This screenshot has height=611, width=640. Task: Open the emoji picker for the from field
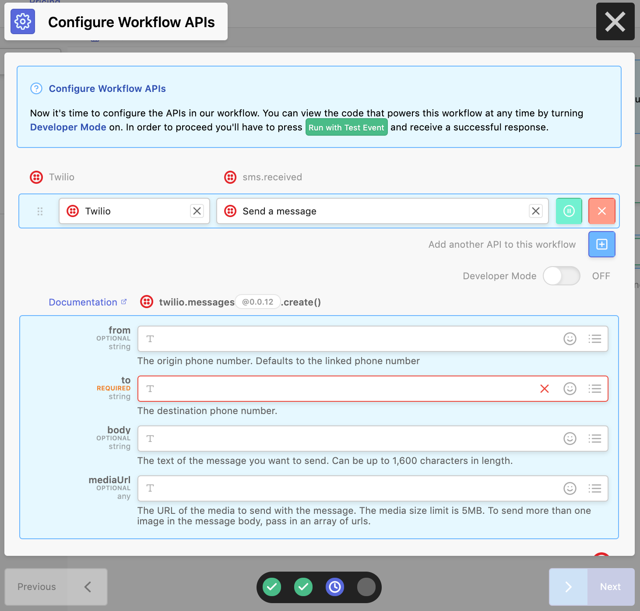(570, 339)
